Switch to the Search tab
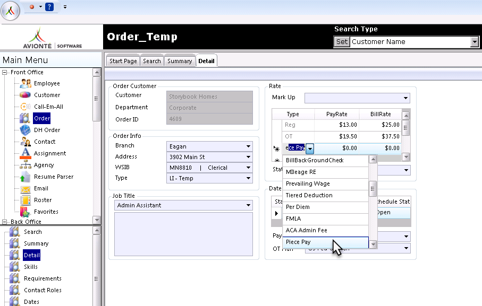482x306 pixels. coord(152,61)
